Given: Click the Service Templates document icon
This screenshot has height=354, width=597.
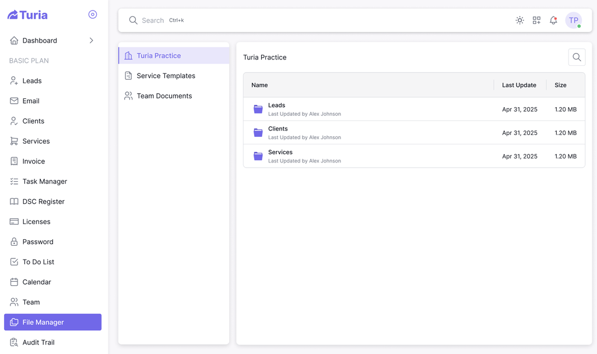Looking at the screenshot, I should [x=128, y=76].
